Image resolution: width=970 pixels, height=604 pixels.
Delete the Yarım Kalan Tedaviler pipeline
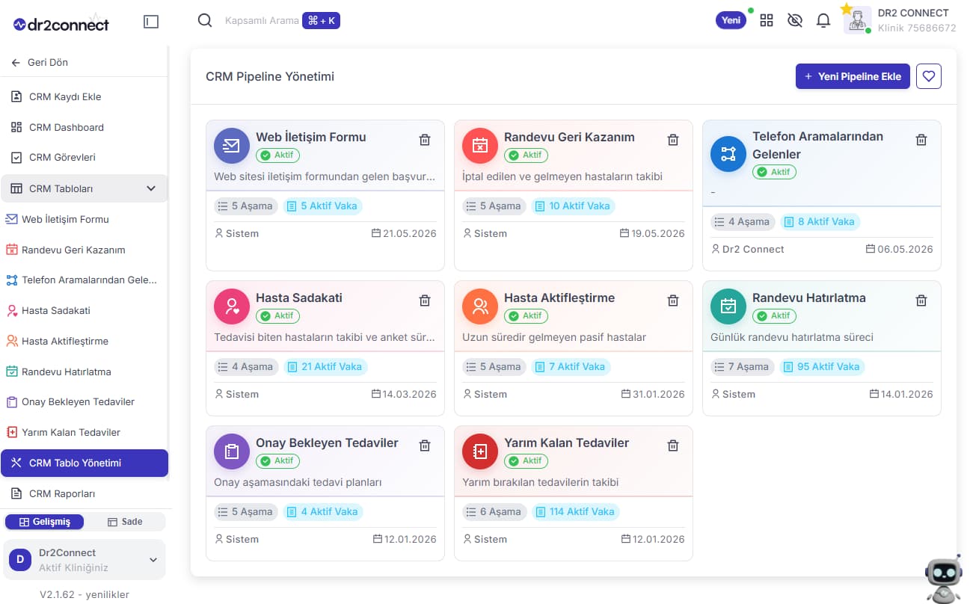673,446
